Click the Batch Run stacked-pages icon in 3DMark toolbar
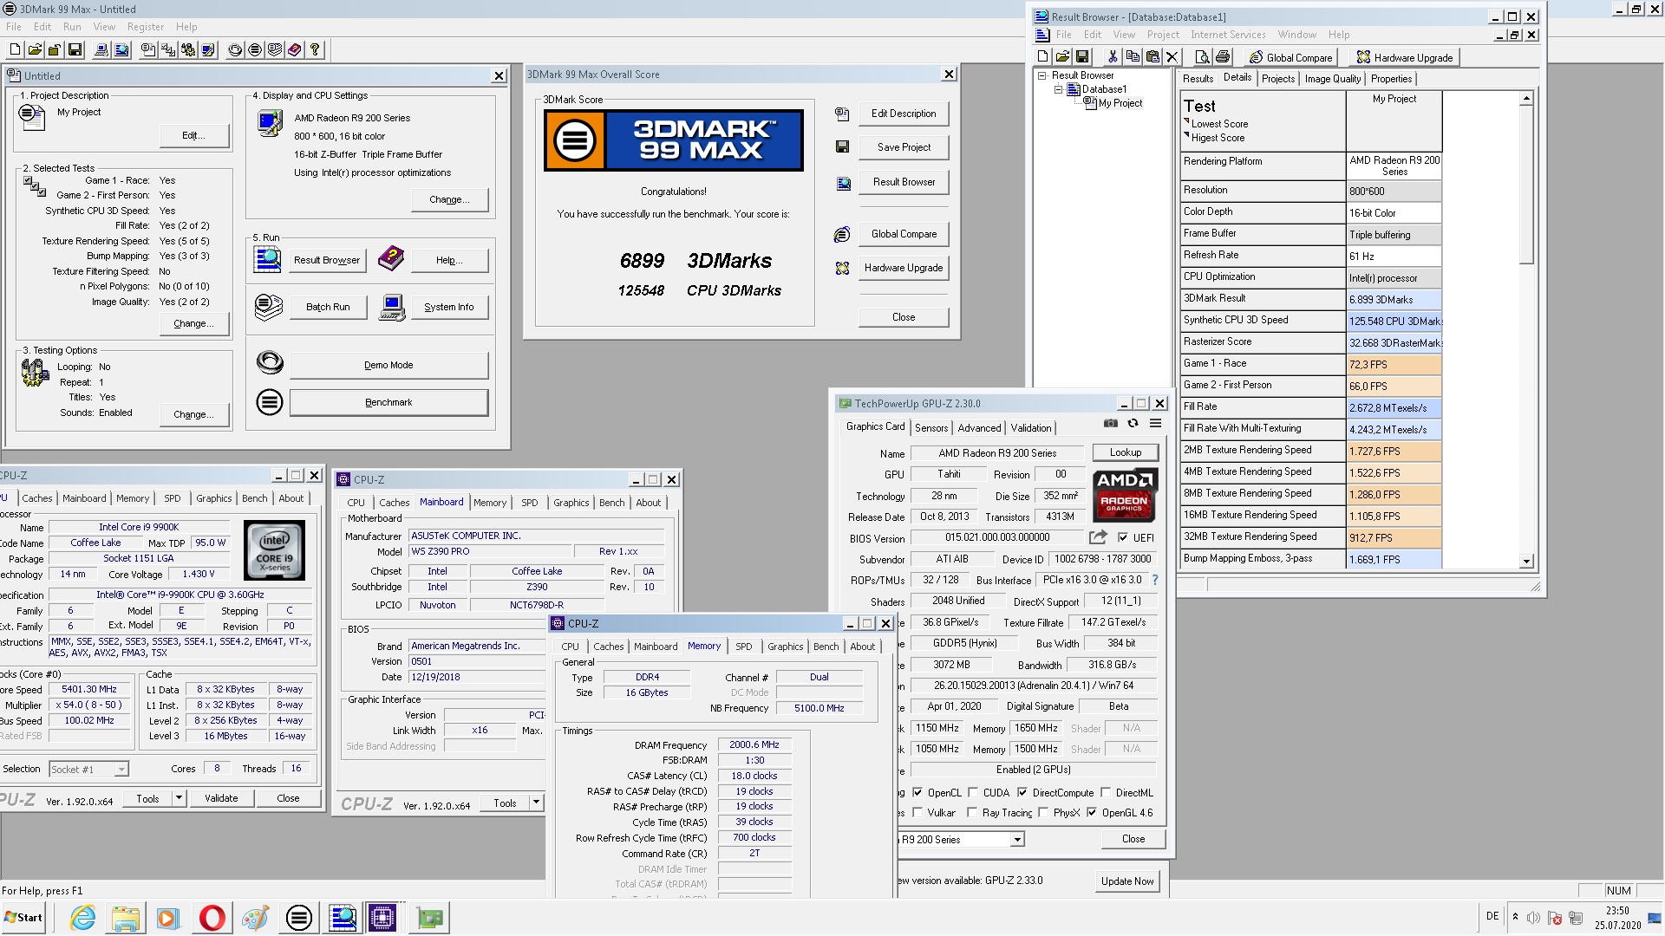Viewport: 1665px width, 936px height. [x=275, y=50]
